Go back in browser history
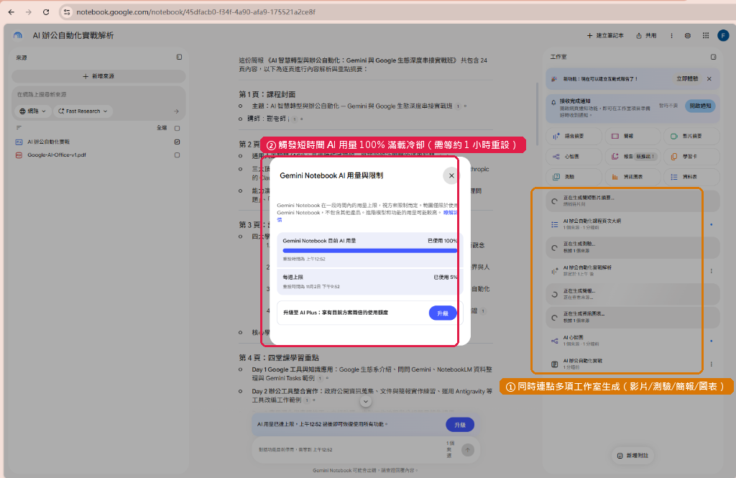 (x=11, y=12)
